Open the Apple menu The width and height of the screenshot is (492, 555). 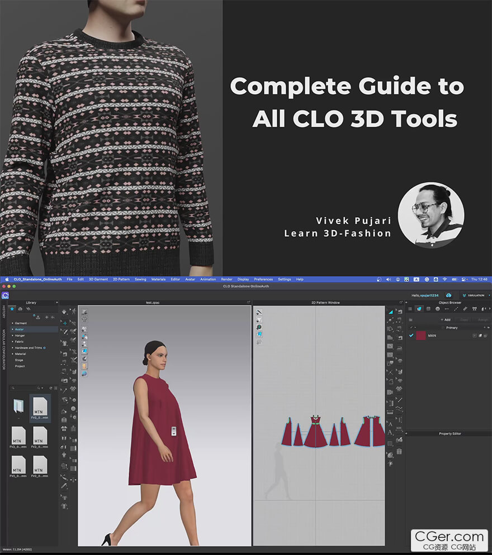tap(7, 279)
